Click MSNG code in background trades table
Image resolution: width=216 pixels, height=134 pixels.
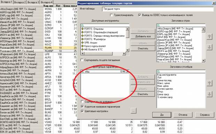48,9
